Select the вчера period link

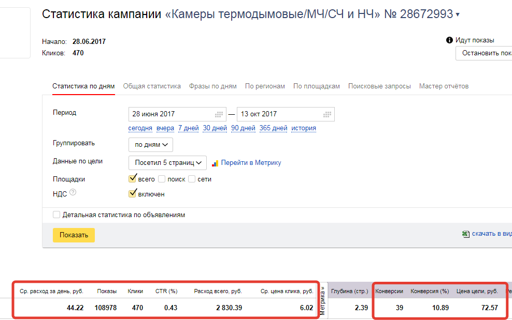coord(165,128)
